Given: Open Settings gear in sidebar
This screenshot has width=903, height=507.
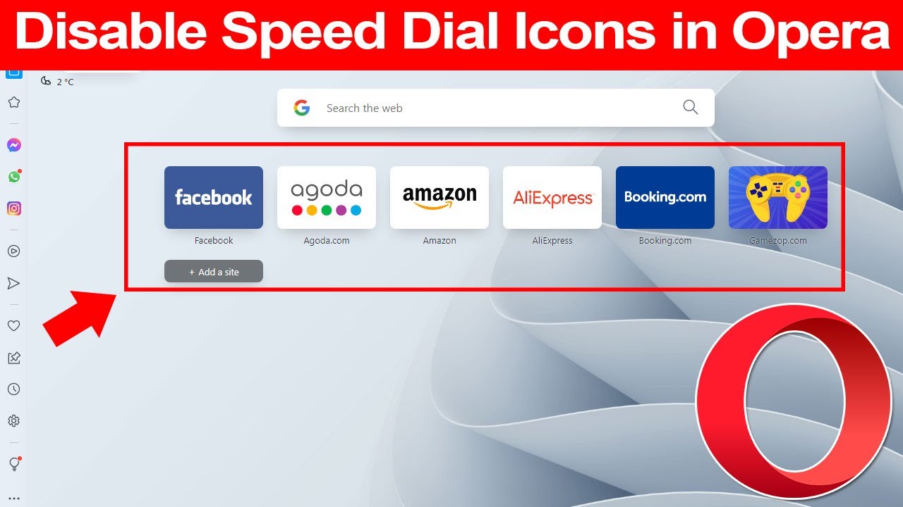Looking at the screenshot, I should pyautogui.click(x=13, y=421).
